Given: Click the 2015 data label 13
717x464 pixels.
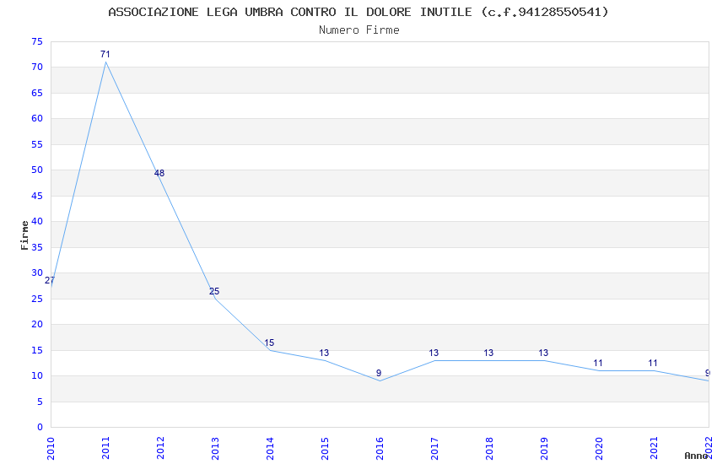Looking at the screenshot, I should point(324,353).
